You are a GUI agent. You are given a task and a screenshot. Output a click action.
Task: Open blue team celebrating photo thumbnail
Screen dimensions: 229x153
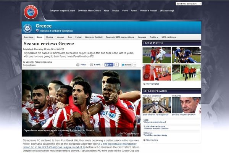coord(186,55)
